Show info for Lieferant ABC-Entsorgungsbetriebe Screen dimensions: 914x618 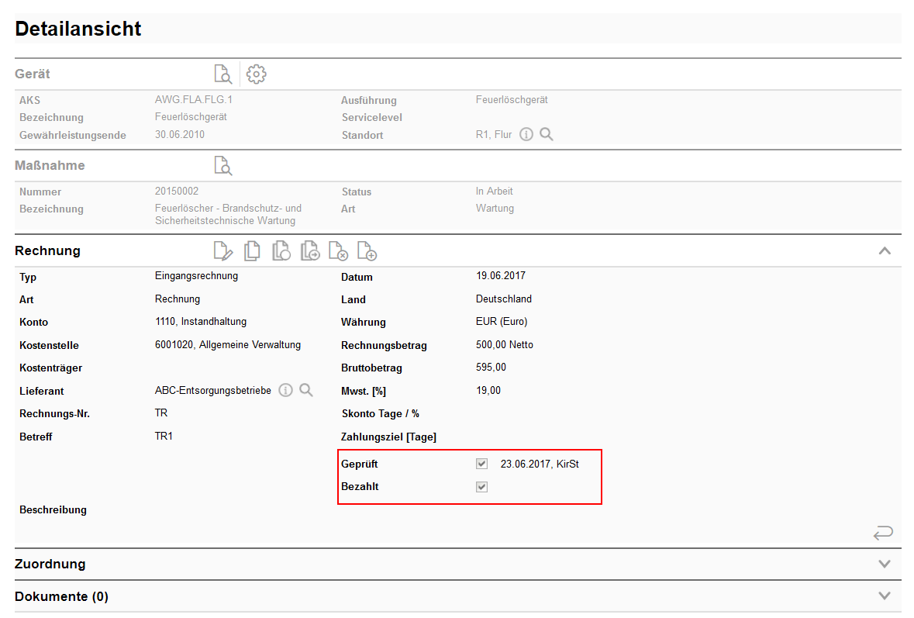tap(285, 391)
